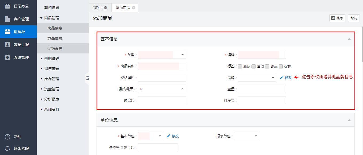Select 竞品信息 in the side menu
The height and width of the screenshot is (155, 363).
coord(55,38)
